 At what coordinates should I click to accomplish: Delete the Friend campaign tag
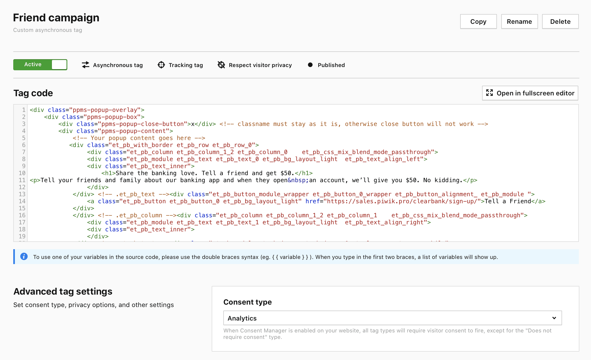[x=560, y=22]
